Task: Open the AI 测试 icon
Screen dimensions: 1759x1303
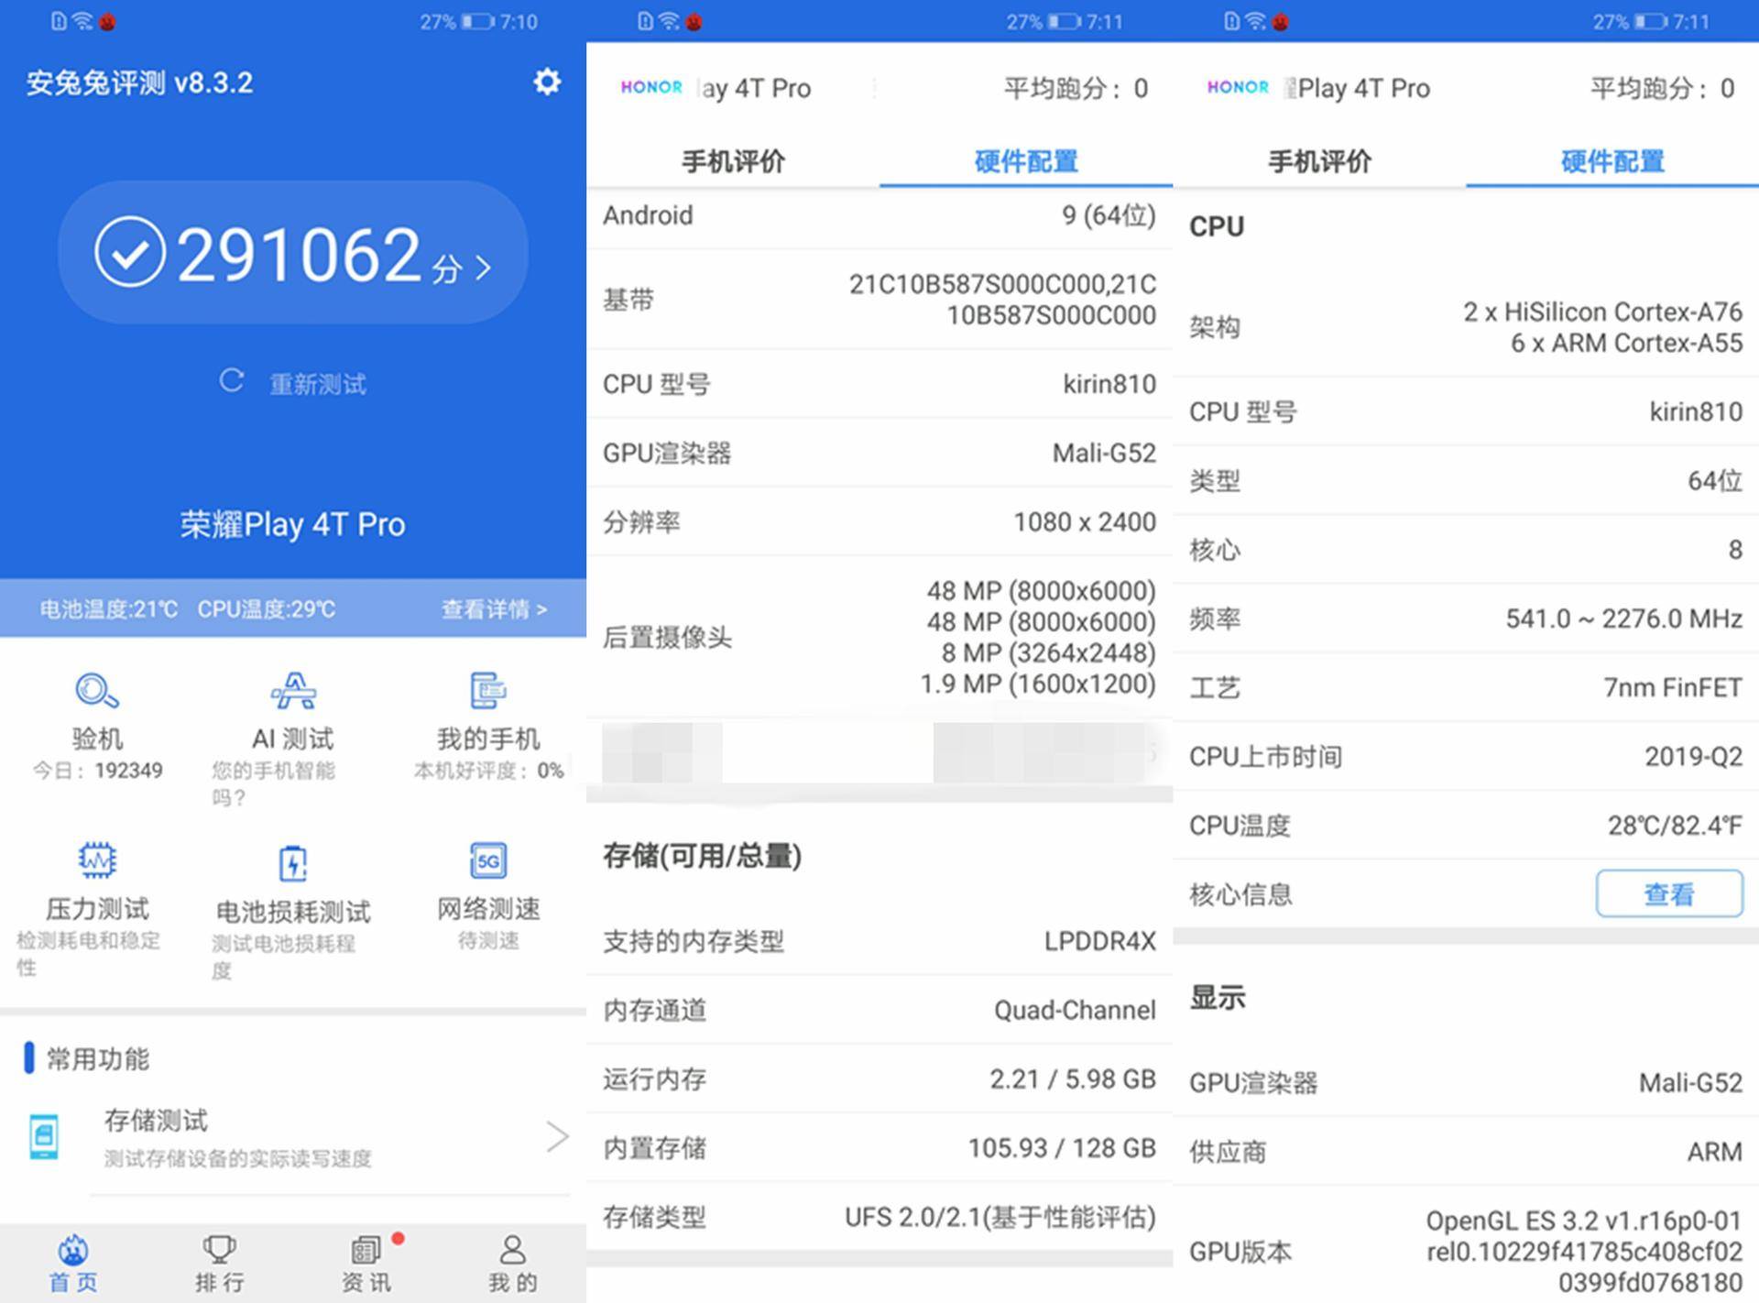Action: pyautogui.click(x=293, y=691)
